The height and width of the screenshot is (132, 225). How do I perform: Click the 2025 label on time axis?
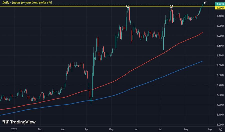tap(14, 129)
